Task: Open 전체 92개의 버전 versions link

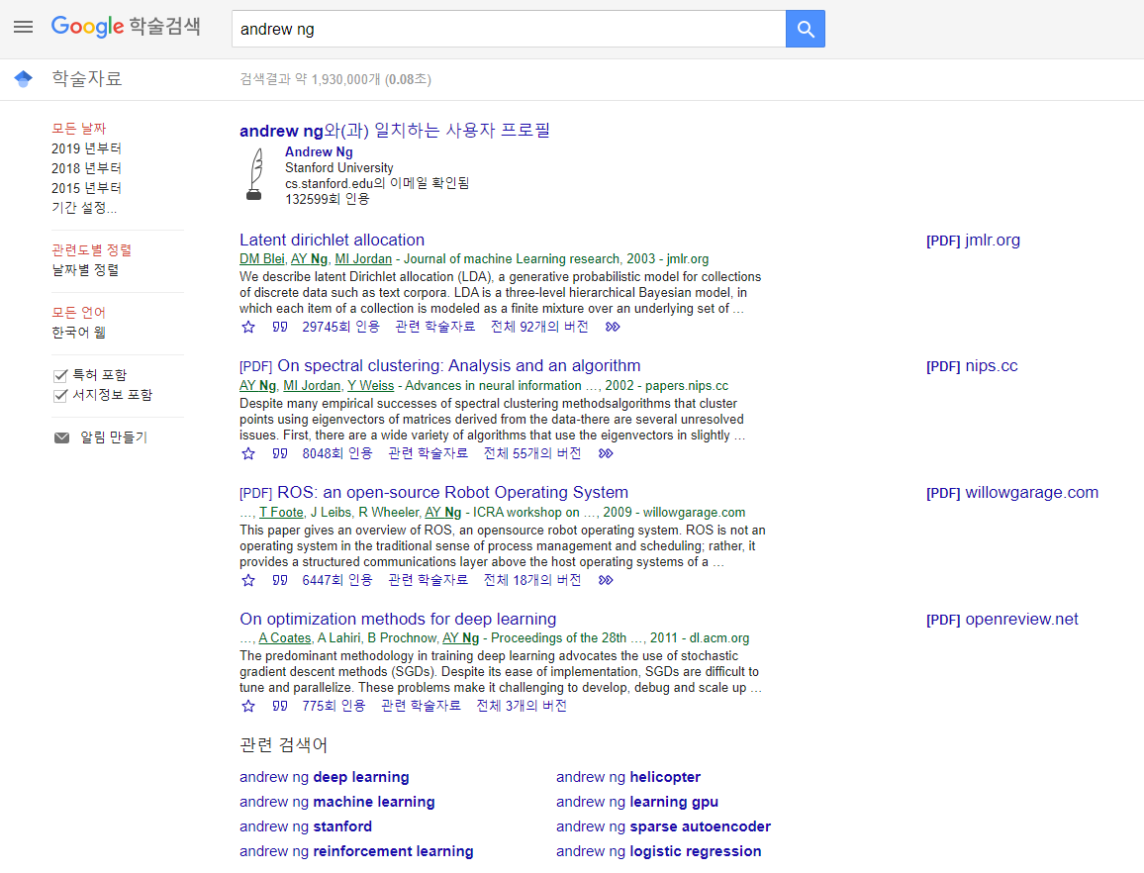Action: [x=539, y=327]
